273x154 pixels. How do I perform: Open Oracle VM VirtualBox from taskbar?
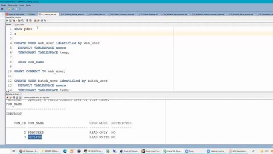(x=129, y=151)
